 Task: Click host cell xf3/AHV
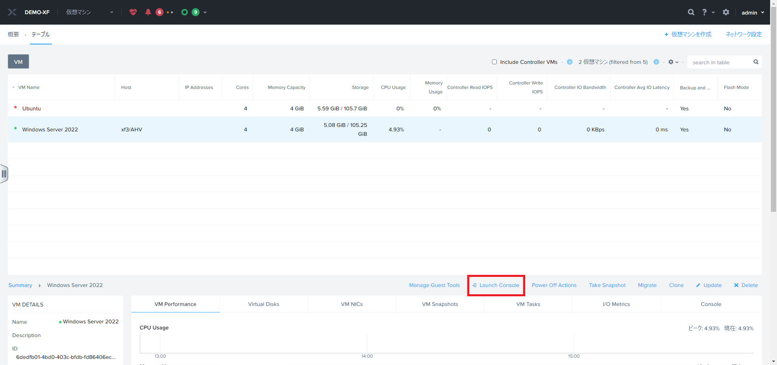pyautogui.click(x=132, y=130)
